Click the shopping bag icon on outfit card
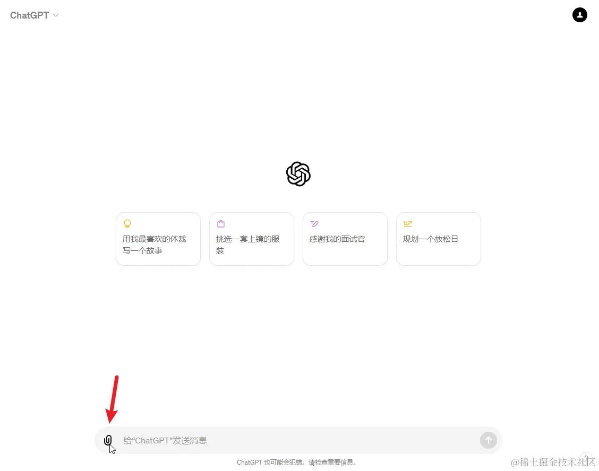The image size is (599, 471). point(221,224)
